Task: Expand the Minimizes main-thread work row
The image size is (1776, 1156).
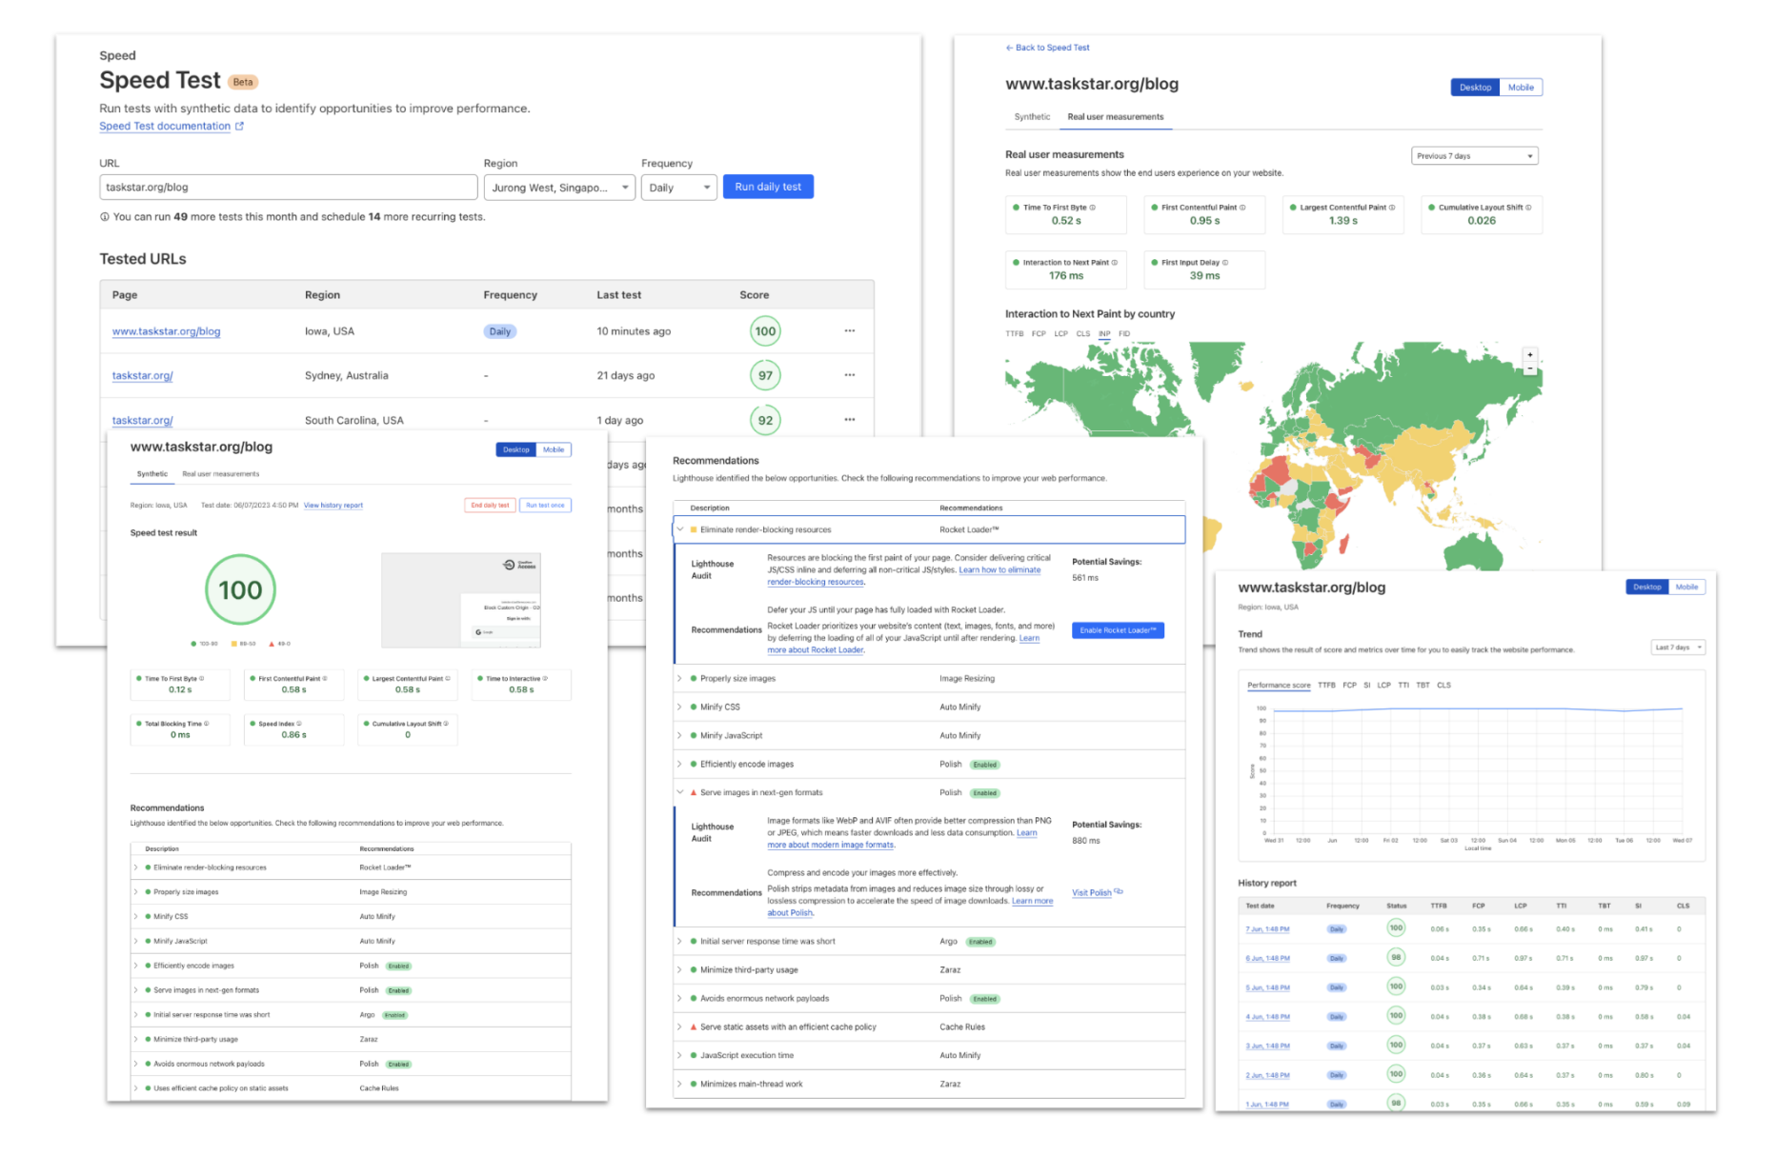Action: pyautogui.click(x=680, y=1085)
